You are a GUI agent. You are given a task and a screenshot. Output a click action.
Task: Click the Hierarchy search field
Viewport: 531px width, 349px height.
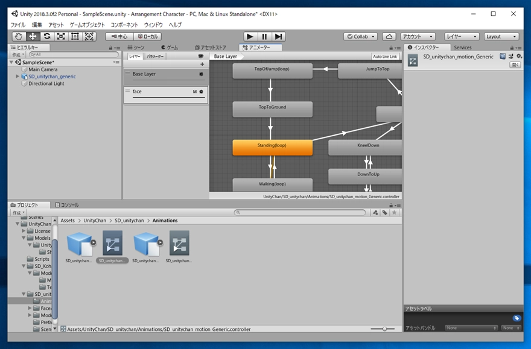74,54
